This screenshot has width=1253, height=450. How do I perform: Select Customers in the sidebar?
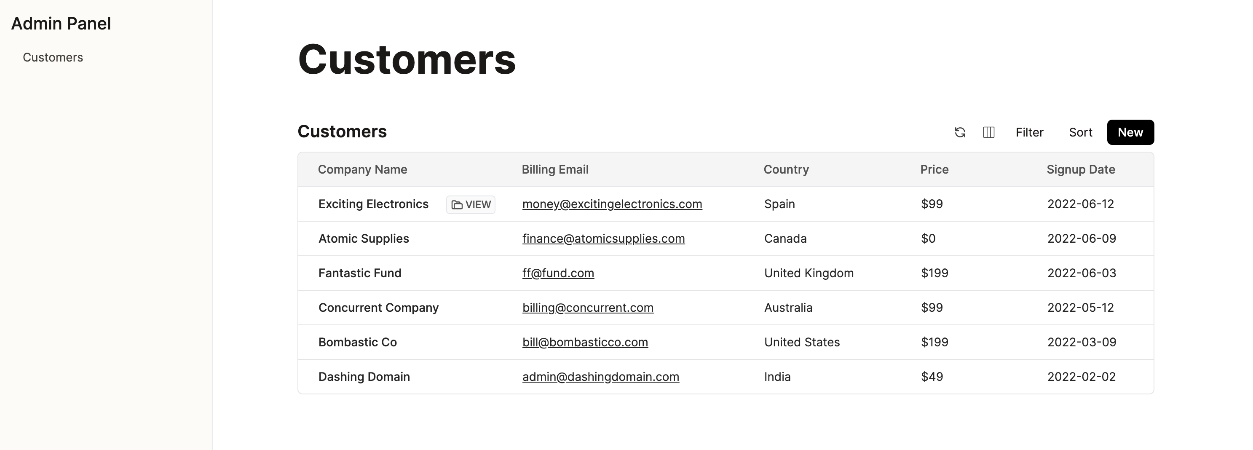click(x=53, y=57)
